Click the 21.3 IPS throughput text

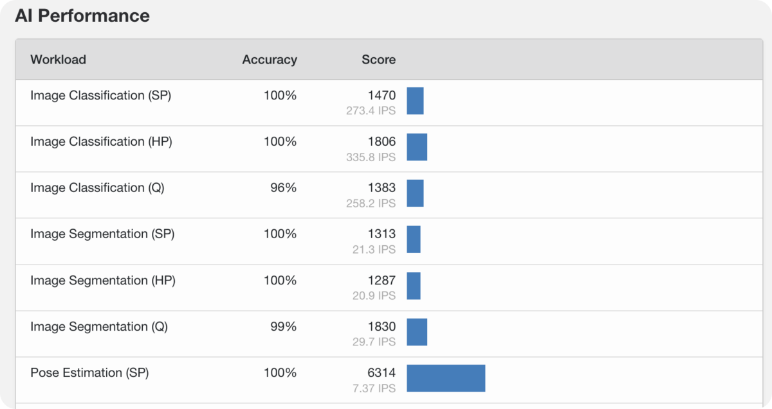(x=374, y=249)
